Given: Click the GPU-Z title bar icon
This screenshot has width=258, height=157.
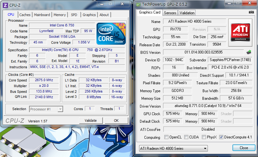Looking at the screenshot, I should pyautogui.click(x=138, y=4).
